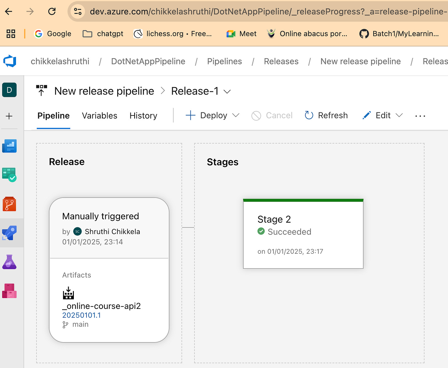The width and height of the screenshot is (448, 368).
Task: Open Test Plans flask icon
Action: click(x=9, y=262)
